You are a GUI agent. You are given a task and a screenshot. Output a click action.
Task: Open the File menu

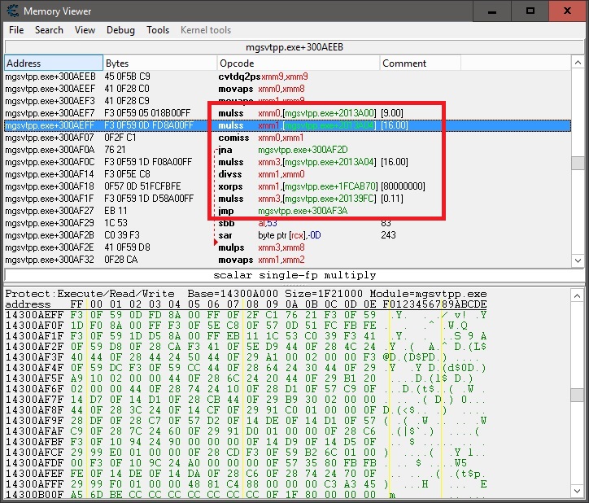[x=16, y=30]
